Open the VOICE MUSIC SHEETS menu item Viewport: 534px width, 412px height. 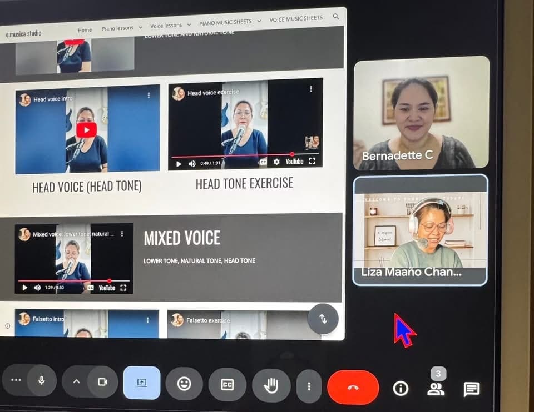point(296,19)
